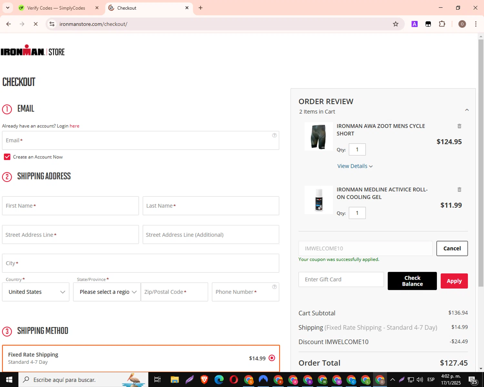
Task: Open the purple A extension
Action: pos(415,24)
